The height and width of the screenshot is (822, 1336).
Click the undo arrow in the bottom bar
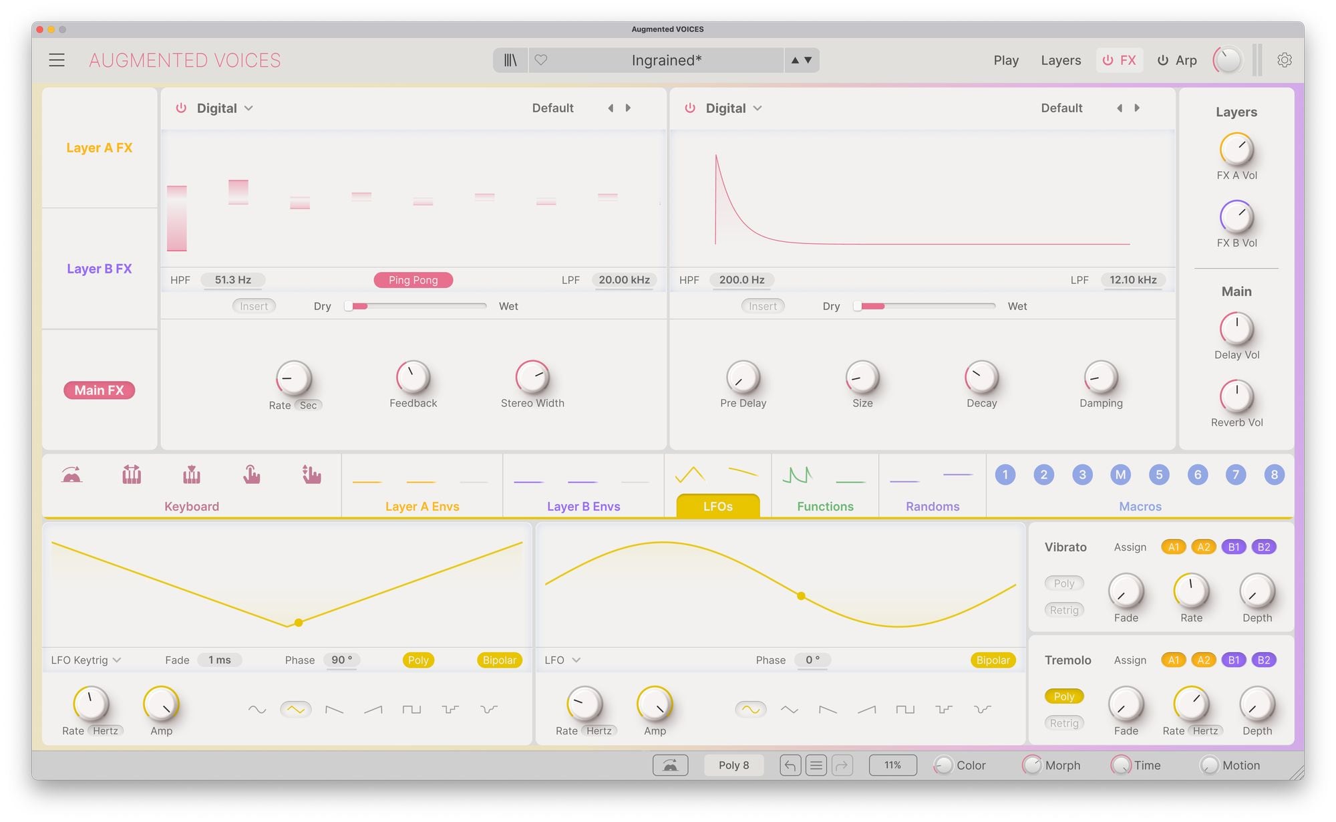tap(790, 765)
